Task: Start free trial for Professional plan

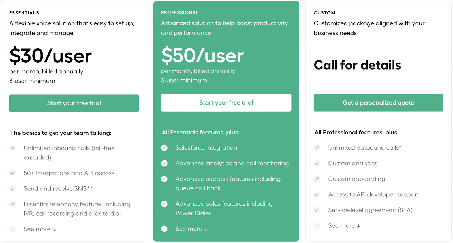Action: coord(226,103)
